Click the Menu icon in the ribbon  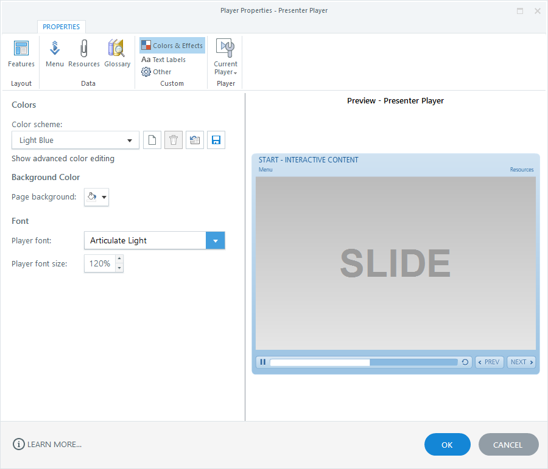point(55,54)
